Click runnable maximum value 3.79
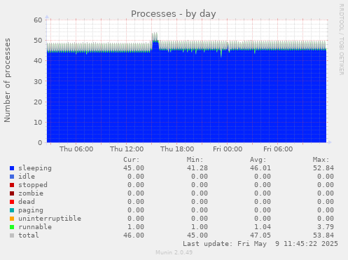Screen dimensions: 348x260 point(326,227)
